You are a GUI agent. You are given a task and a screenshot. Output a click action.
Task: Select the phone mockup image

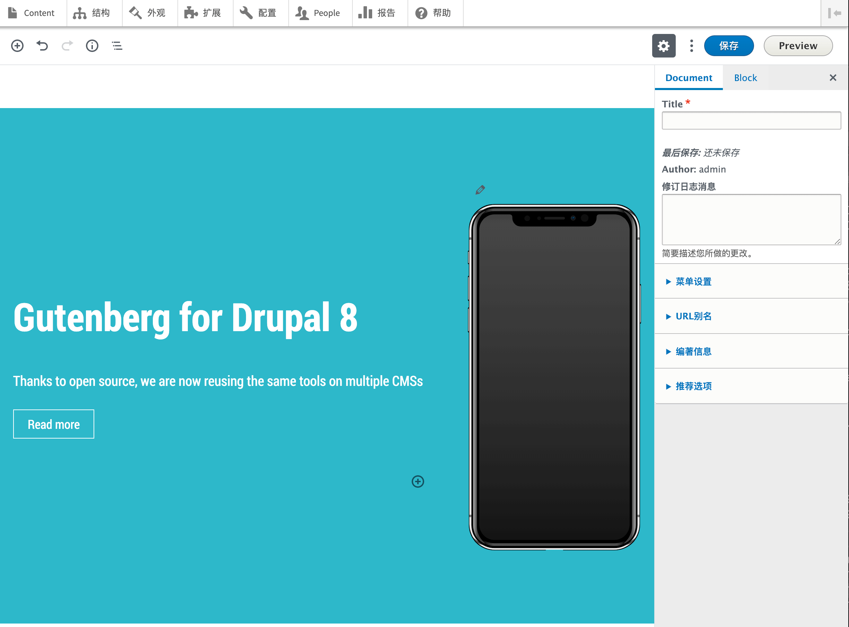554,377
